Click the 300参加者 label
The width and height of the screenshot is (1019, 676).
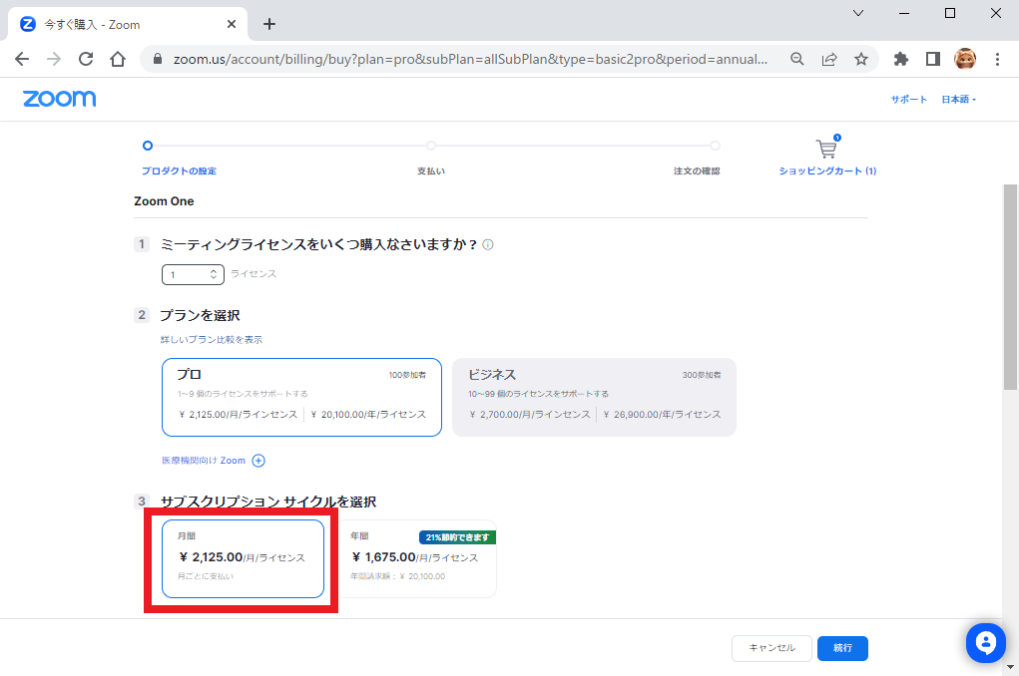click(702, 375)
